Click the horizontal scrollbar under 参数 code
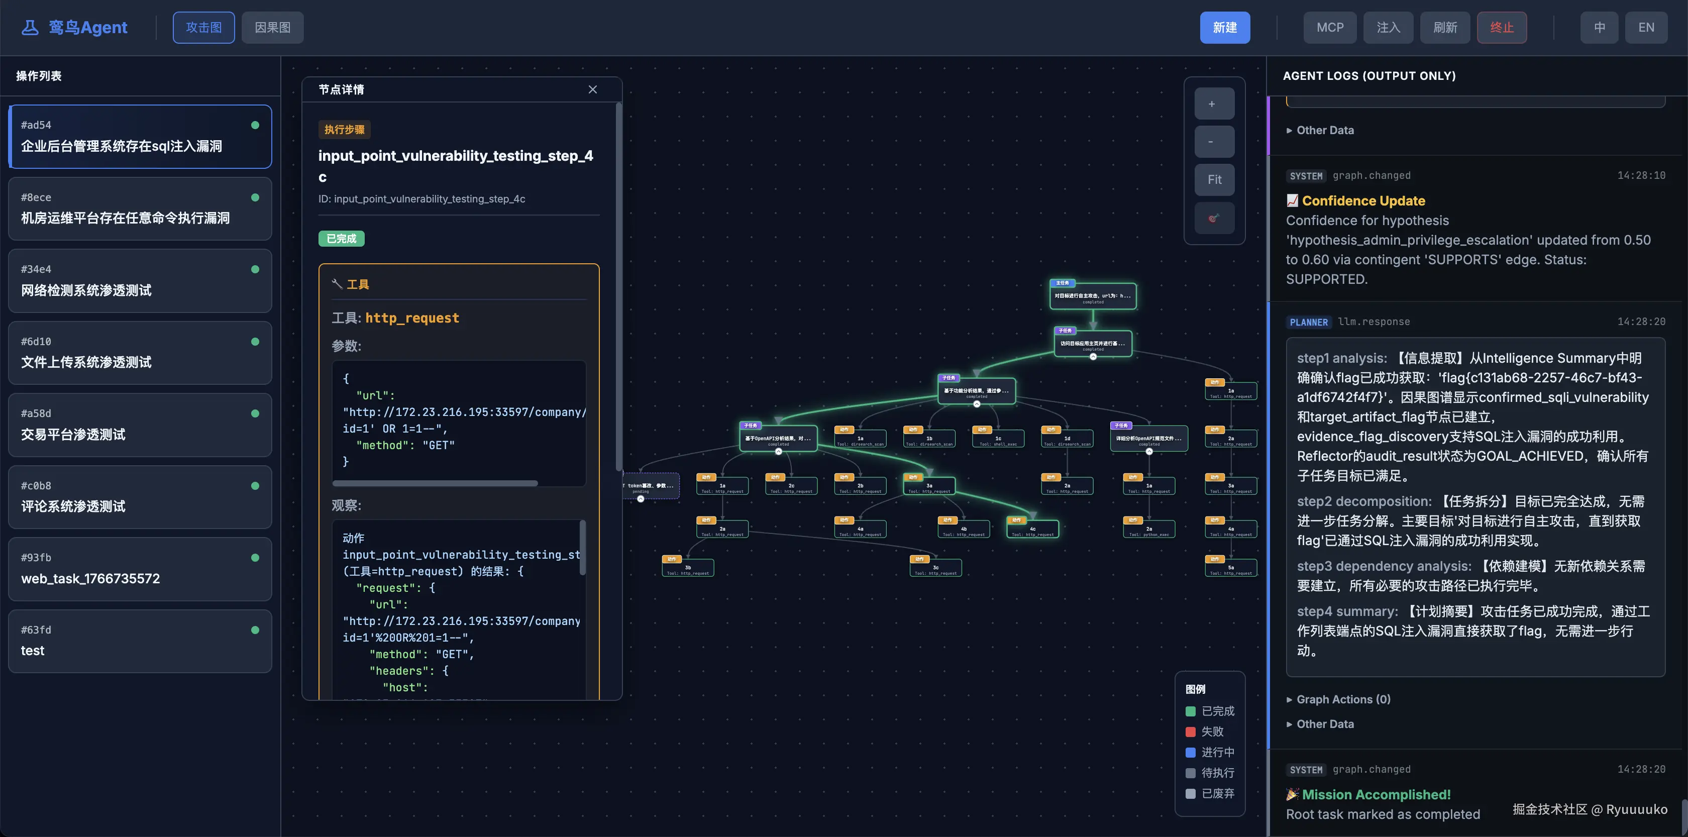 tap(435, 484)
